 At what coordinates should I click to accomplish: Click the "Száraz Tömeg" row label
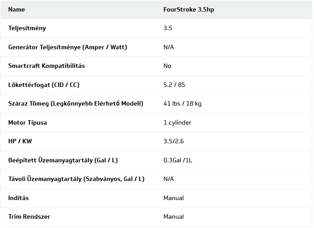(x=76, y=103)
